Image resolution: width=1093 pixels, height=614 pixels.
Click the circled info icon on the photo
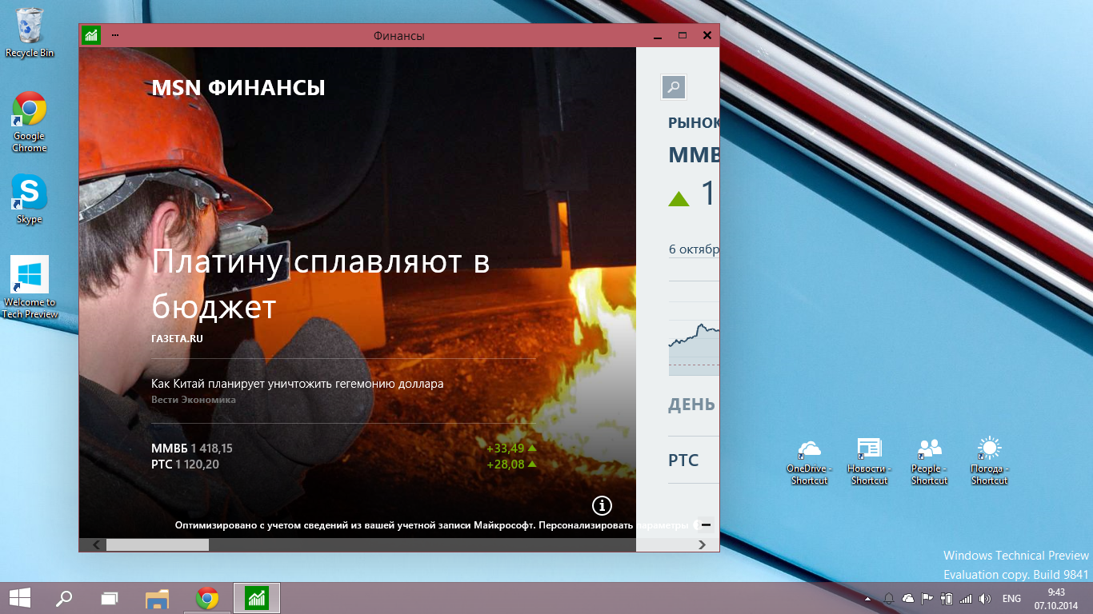[x=602, y=505]
